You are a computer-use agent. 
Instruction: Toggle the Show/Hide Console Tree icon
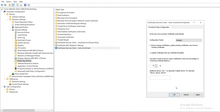[13, 5]
